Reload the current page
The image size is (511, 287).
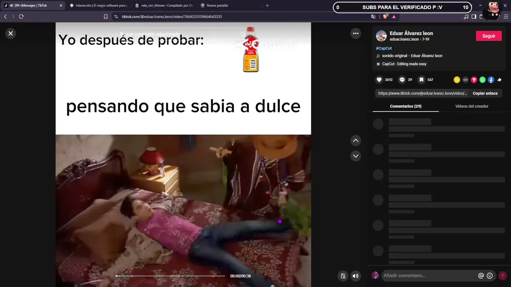(21, 17)
